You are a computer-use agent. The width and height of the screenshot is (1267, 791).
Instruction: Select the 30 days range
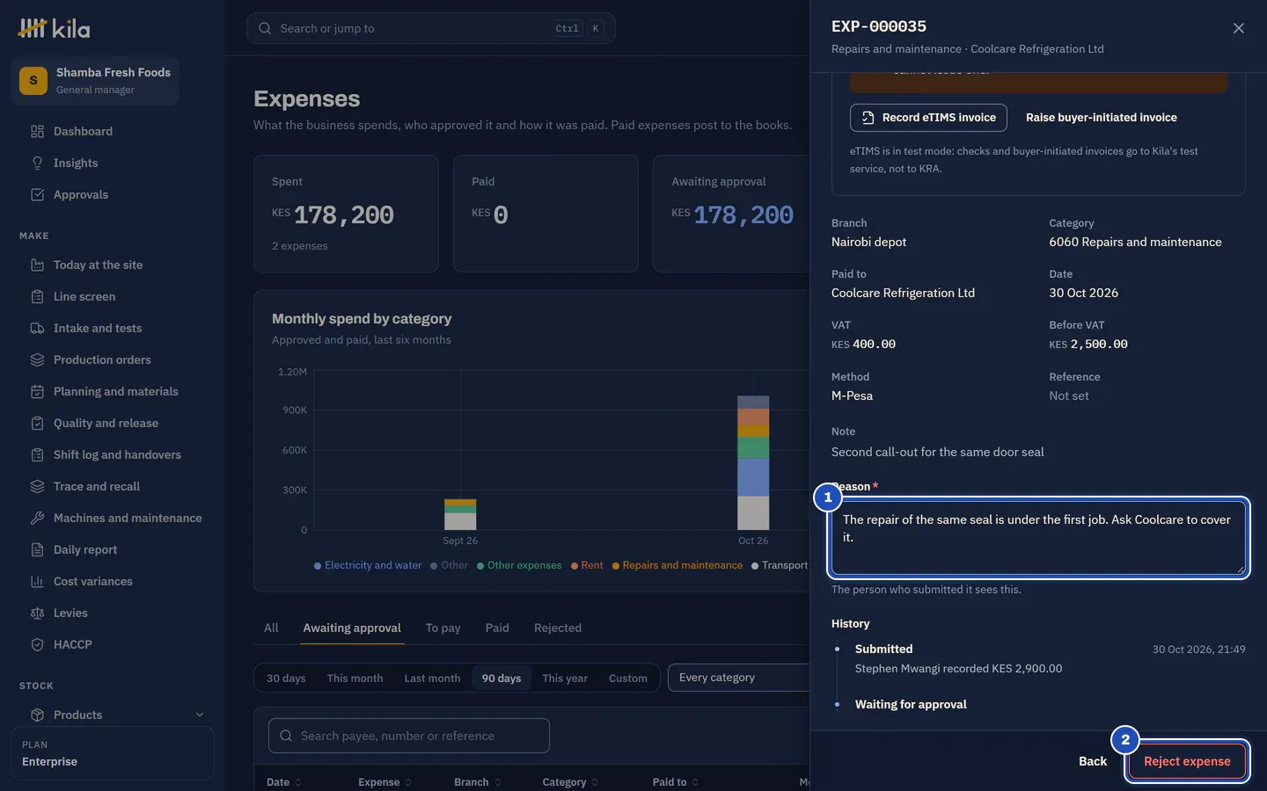(286, 679)
